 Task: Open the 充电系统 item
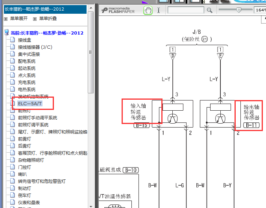[27, 82]
